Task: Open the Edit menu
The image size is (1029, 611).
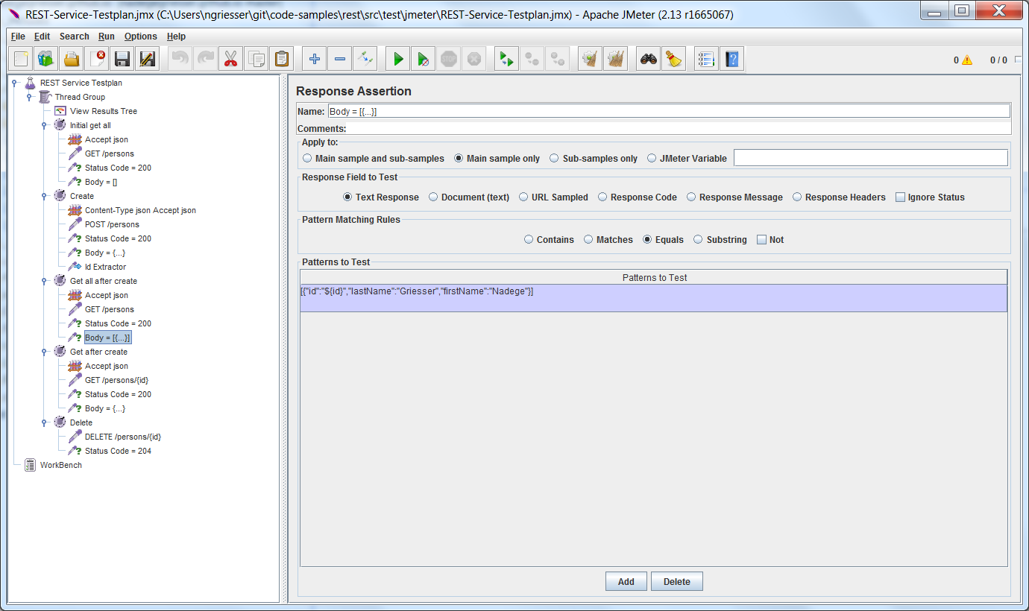Action: pos(42,37)
